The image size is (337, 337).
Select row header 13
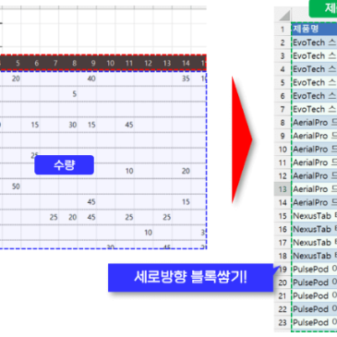pos(283,189)
